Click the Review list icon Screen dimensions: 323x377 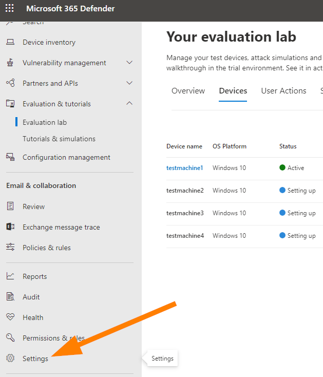coord(10,206)
